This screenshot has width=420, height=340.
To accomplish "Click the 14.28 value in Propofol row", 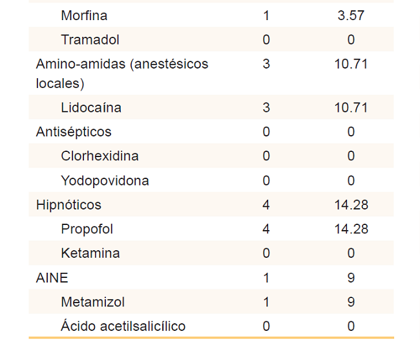I will coord(351,229).
